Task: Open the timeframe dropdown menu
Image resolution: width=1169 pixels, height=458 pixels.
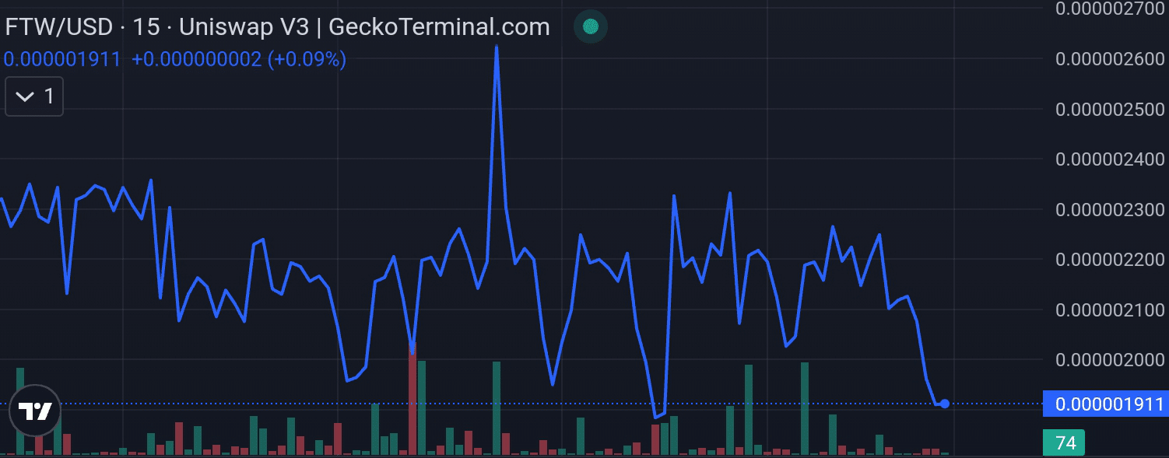Action: [33, 96]
